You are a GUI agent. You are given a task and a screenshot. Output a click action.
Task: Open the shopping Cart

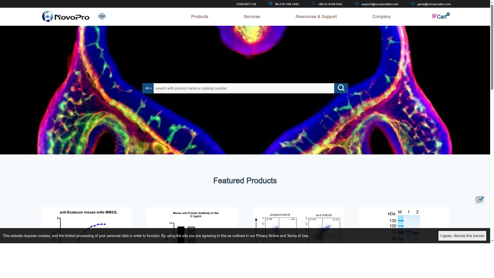click(440, 16)
